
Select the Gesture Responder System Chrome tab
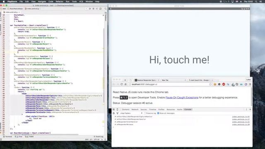pyautogui.click(x=147, y=80)
